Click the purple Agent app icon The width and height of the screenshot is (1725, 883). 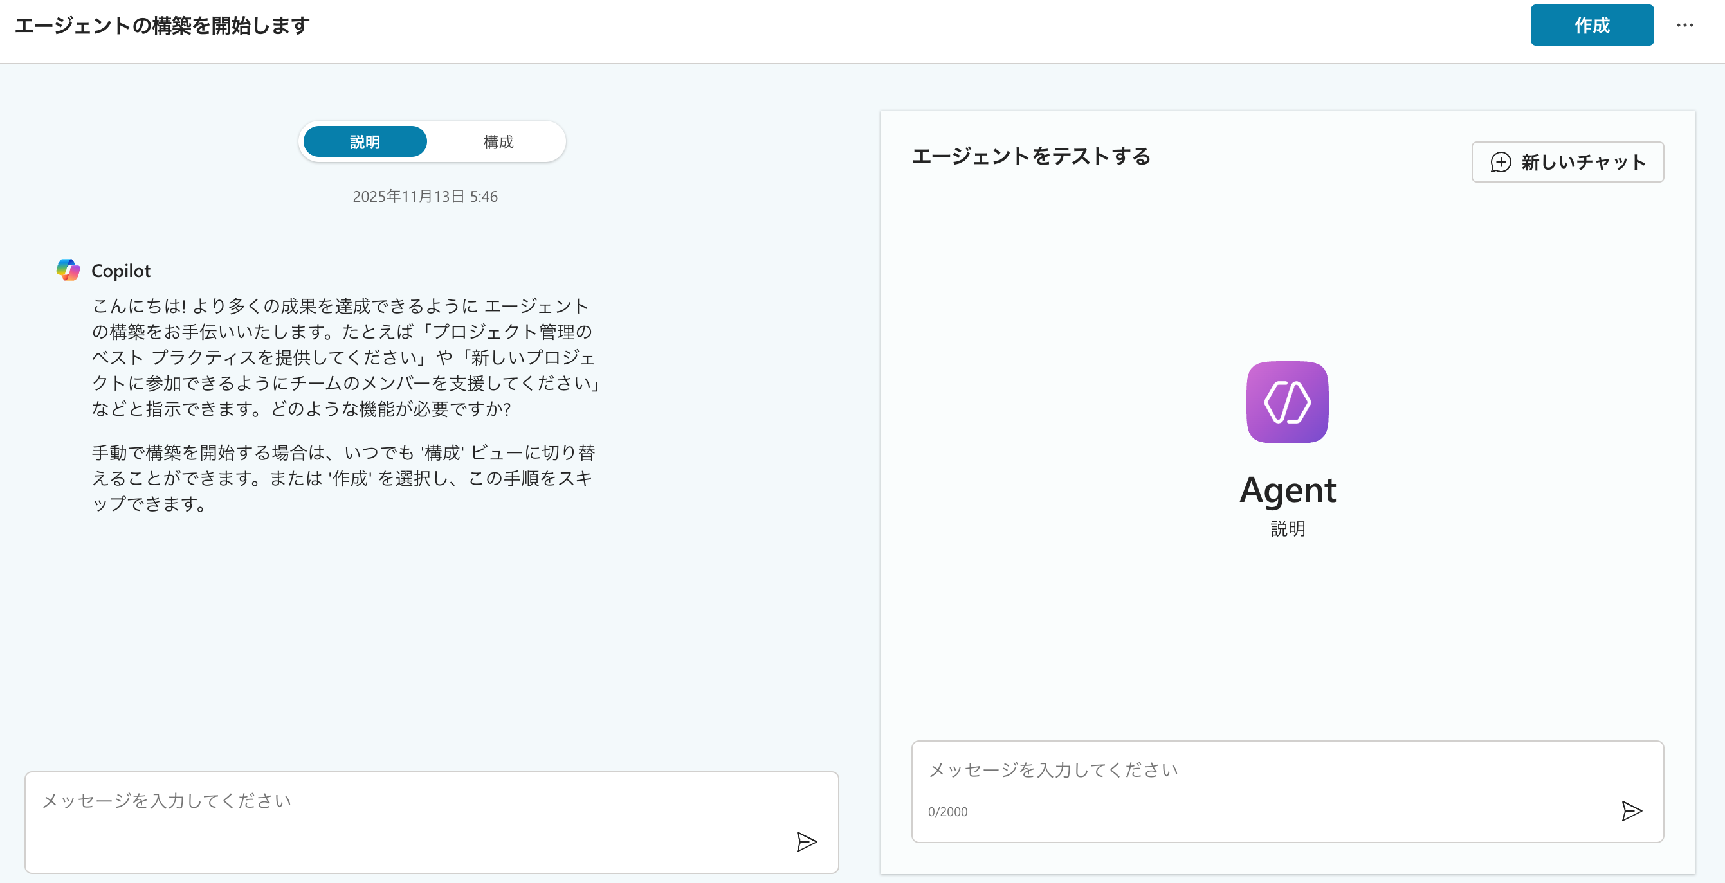(1287, 402)
